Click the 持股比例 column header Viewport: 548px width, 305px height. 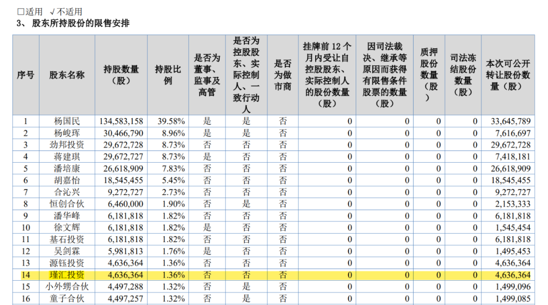168,75
